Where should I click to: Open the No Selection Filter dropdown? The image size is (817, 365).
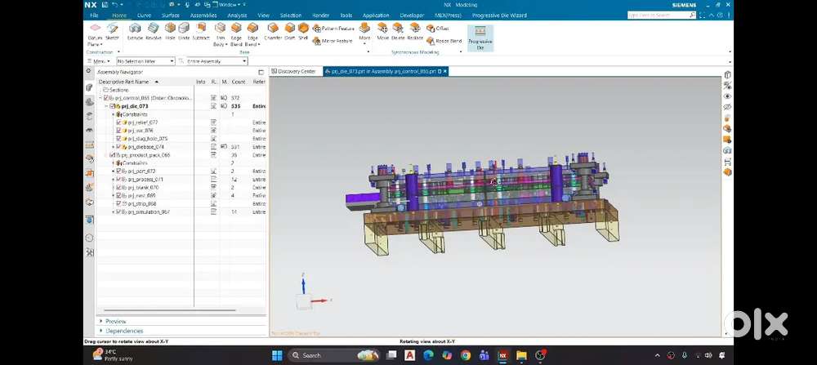click(x=145, y=61)
